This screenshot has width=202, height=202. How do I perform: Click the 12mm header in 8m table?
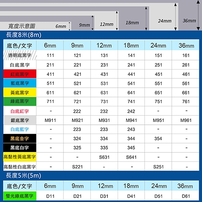click(104, 46)
